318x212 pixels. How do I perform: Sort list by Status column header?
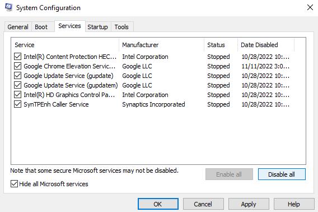(221, 45)
